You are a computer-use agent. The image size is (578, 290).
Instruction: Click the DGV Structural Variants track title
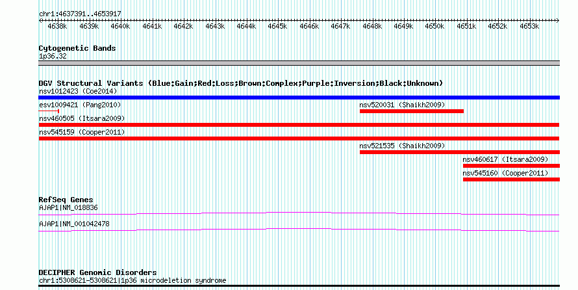(241, 83)
